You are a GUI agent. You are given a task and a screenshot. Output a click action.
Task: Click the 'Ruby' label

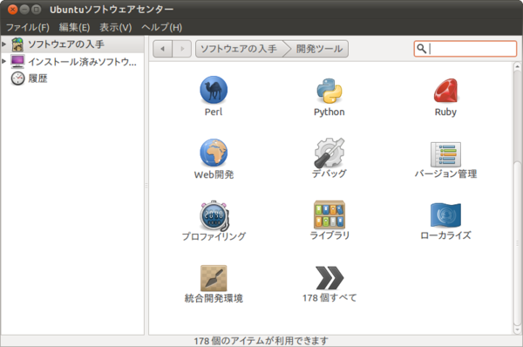pyautogui.click(x=445, y=112)
